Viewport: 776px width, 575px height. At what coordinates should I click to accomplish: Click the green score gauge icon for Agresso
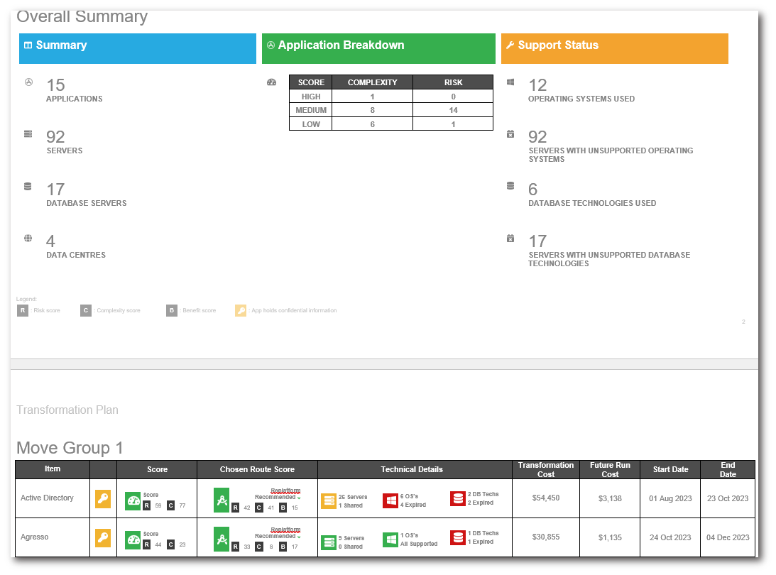[133, 540]
